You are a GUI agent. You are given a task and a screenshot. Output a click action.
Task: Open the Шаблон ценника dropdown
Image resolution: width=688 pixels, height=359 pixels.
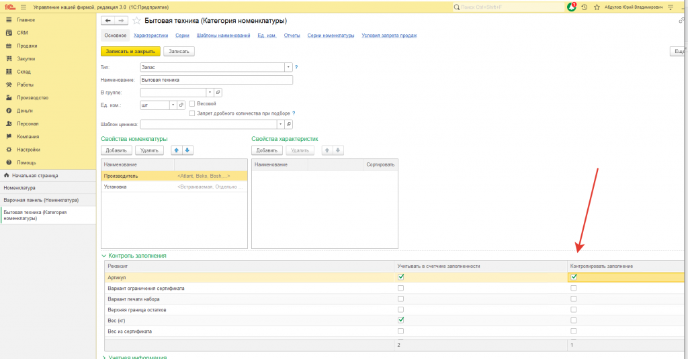[280, 125]
